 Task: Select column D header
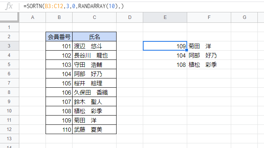130,17
